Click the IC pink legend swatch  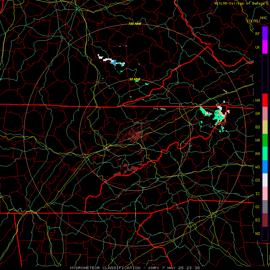pos(265,193)
